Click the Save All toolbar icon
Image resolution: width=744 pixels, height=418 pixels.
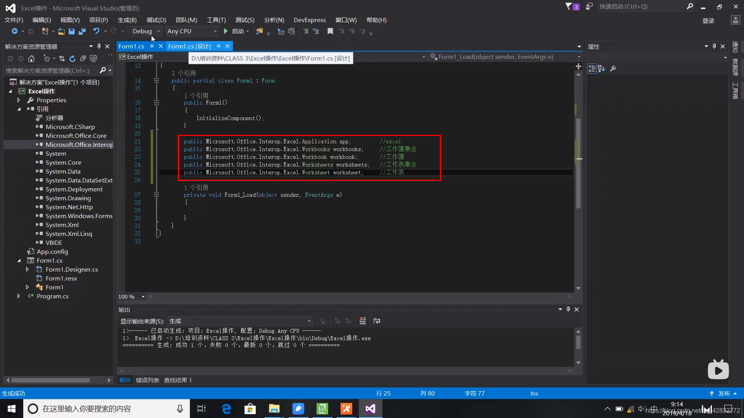(x=82, y=31)
